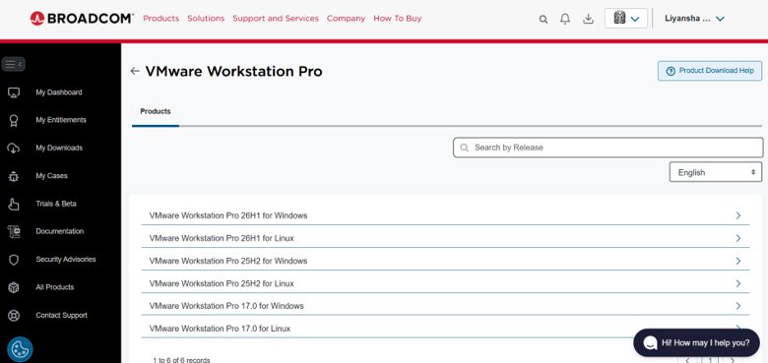Open Support and Services menu

(276, 19)
